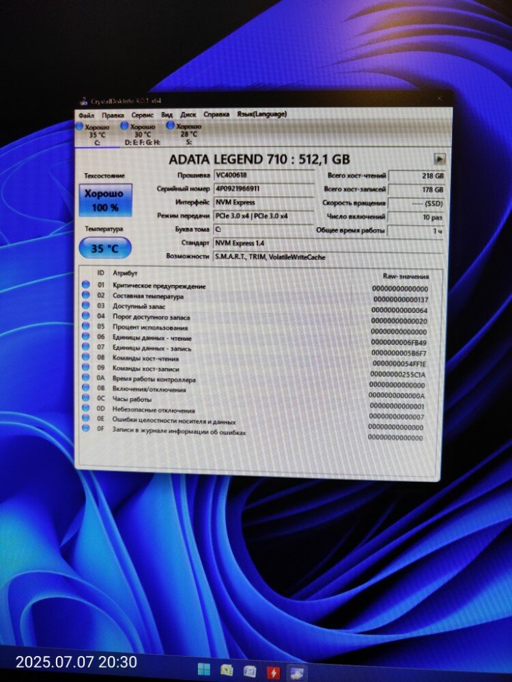Select the Процент использования row
The height and width of the screenshot is (682, 512).
coord(261,329)
